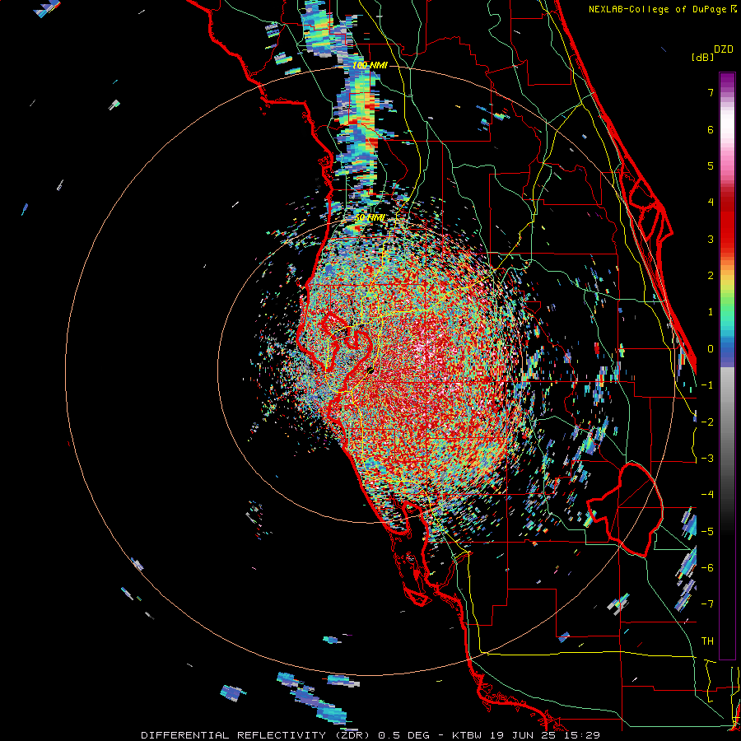Click the 50 NMI range ring label
The width and height of the screenshot is (741, 741).
tap(370, 218)
